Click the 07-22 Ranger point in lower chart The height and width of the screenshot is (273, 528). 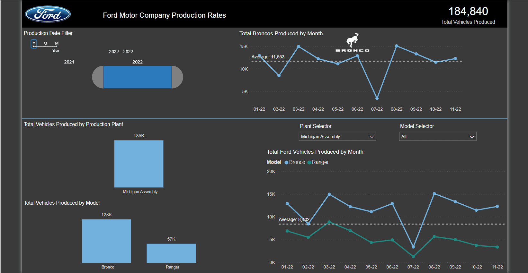tap(413, 256)
